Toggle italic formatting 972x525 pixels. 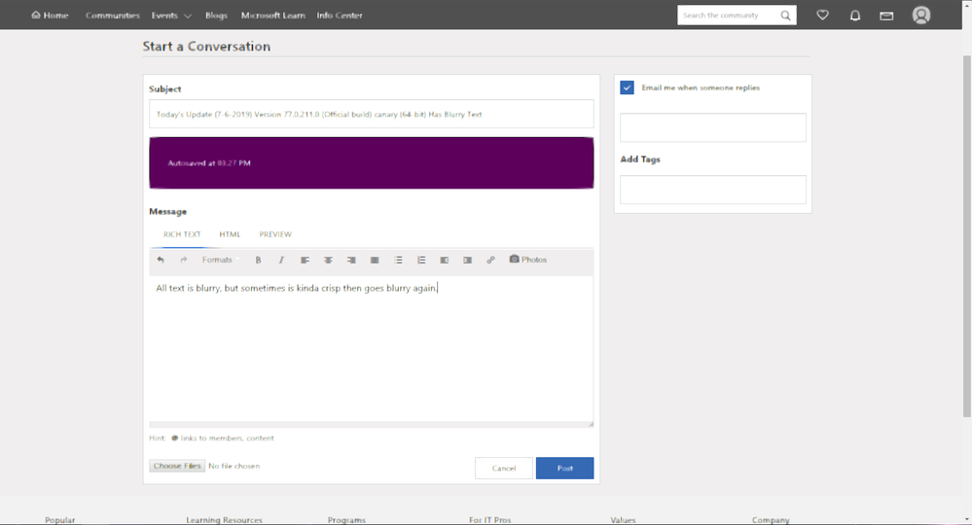tap(281, 260)
